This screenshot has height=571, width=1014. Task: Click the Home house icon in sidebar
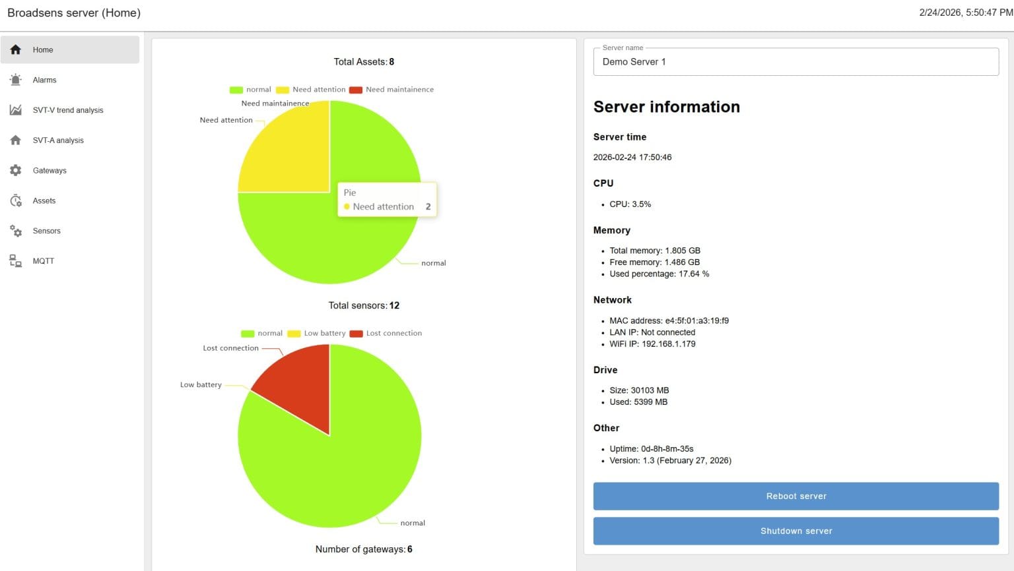[x=16, y=49]
